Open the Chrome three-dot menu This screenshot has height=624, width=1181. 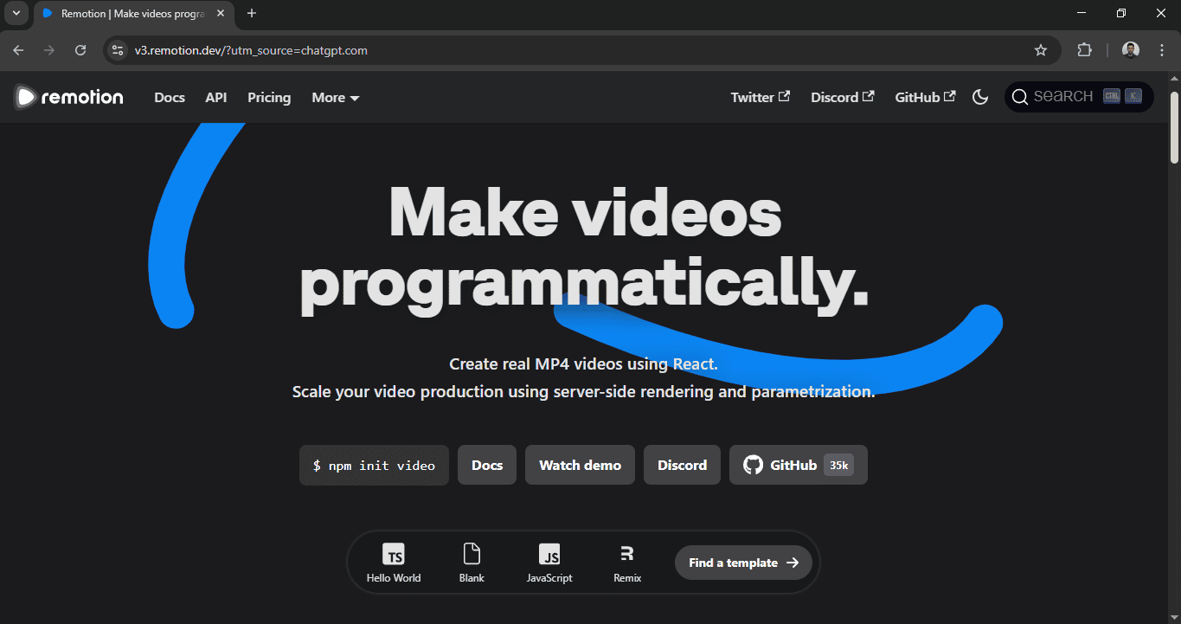point(1162,50)
